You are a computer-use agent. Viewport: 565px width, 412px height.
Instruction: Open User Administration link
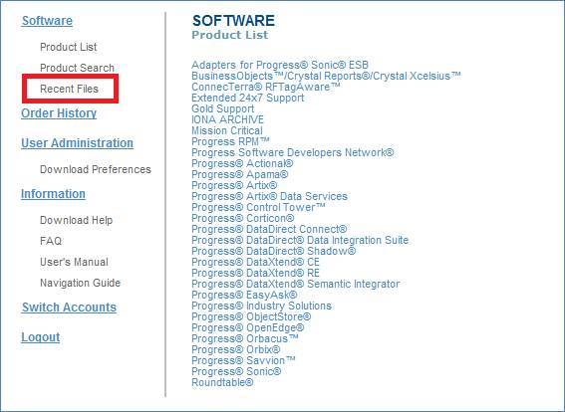coord(77,143)
